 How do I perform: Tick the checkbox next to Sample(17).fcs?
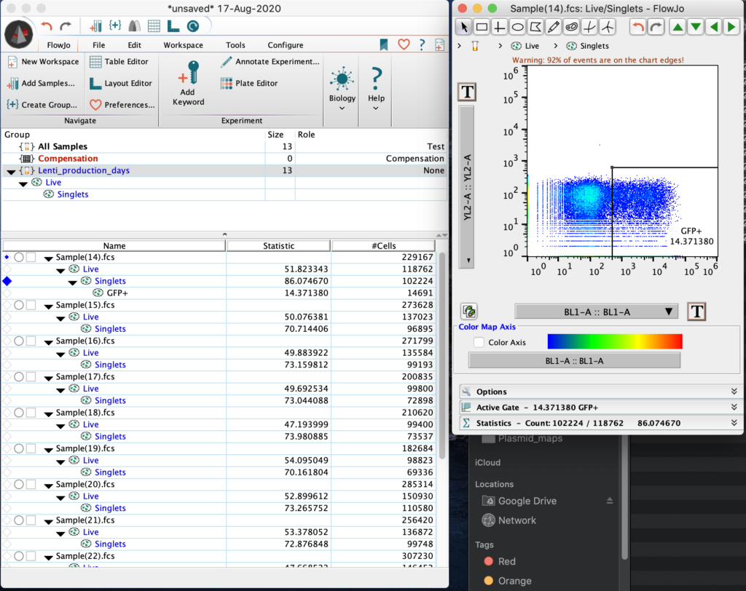(31, 377)
